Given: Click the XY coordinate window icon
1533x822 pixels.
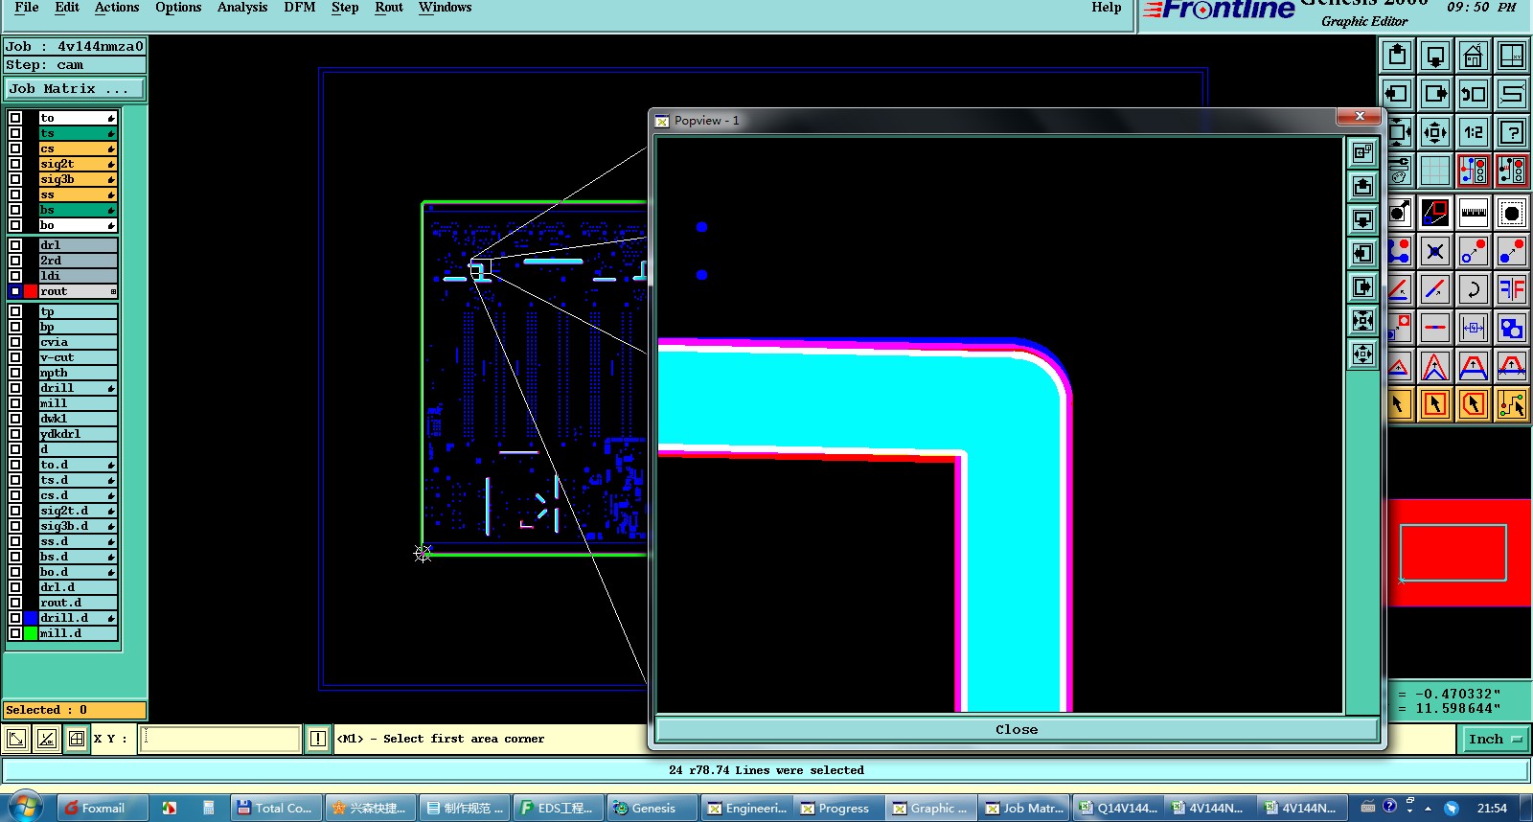Looking at the screenshot, I should (x=1512, y=56).
